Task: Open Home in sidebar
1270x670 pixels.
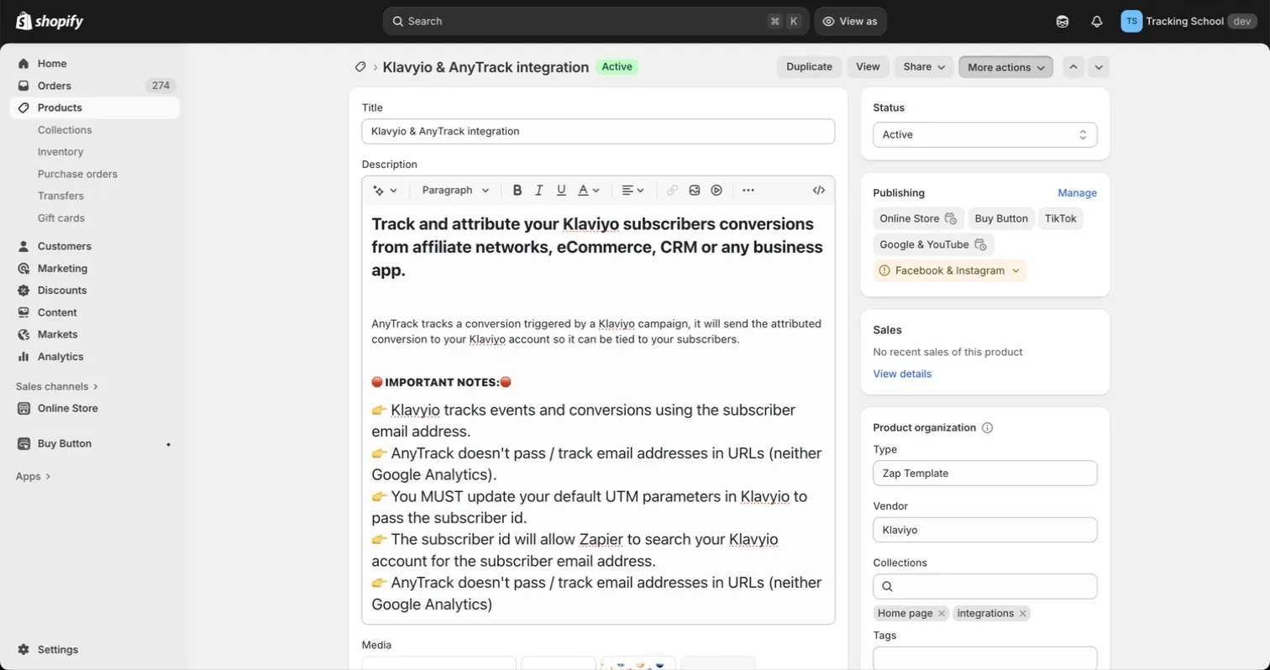Action: pyautogui.click(x=95, y=64)
